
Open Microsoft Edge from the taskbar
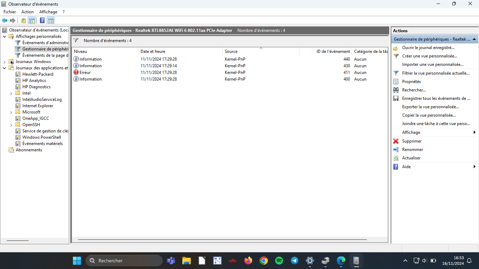tap(341, 261)
